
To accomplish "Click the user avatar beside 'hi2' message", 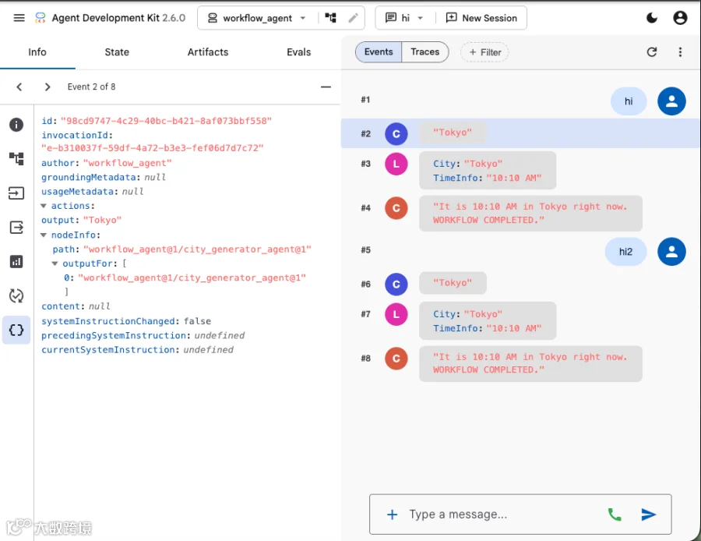I will (x=671, y=252).
